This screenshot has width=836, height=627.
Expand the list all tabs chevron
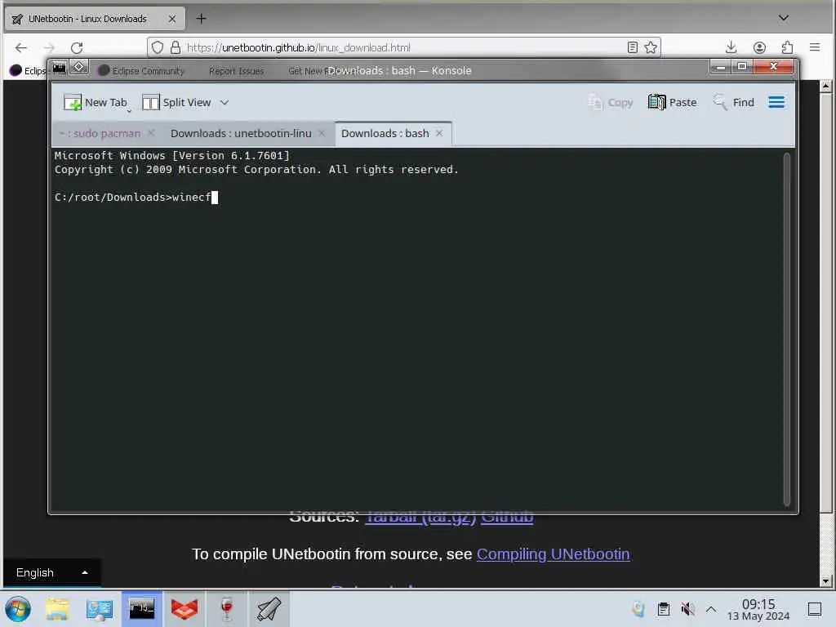pyautogui.click(x=783, y=18)
